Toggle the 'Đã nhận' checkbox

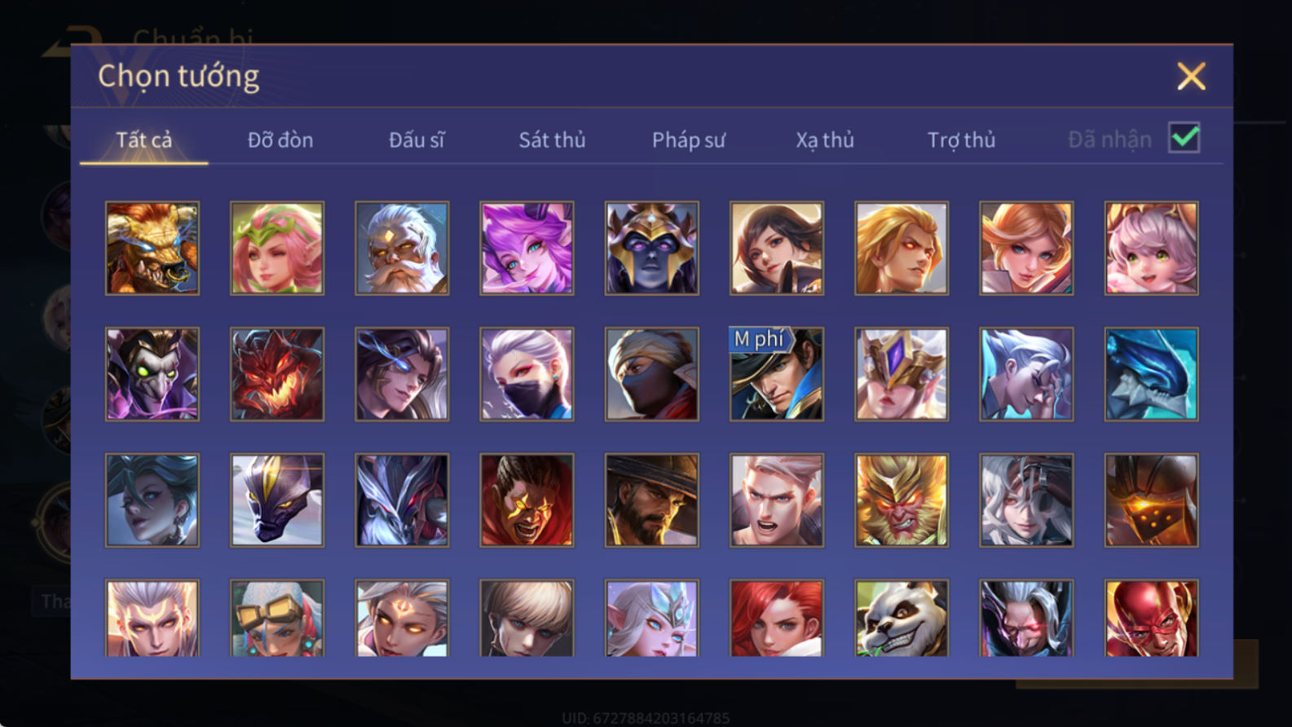(1184, 138)
